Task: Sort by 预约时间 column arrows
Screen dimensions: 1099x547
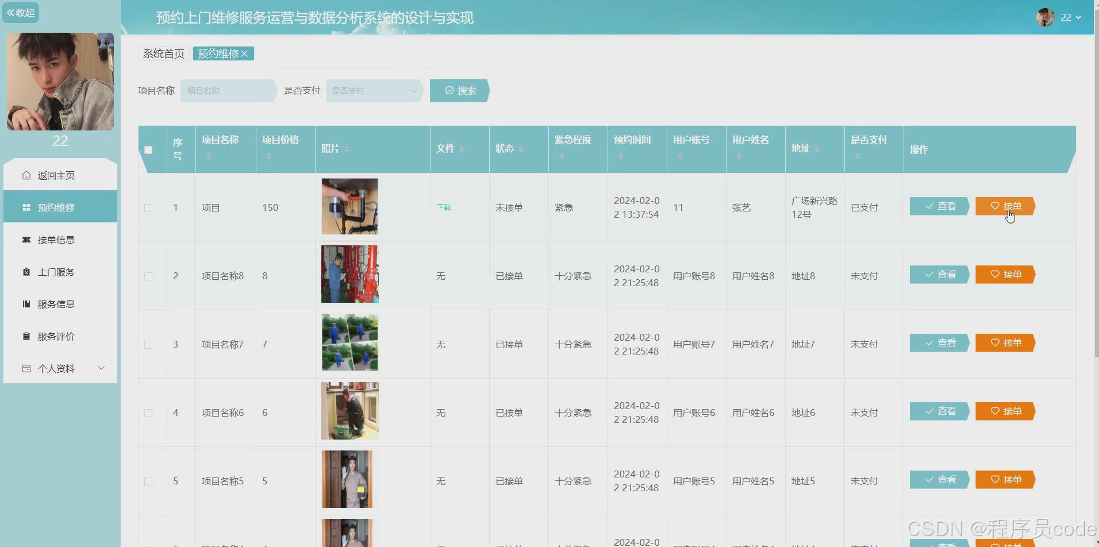Action: (621, 156)
